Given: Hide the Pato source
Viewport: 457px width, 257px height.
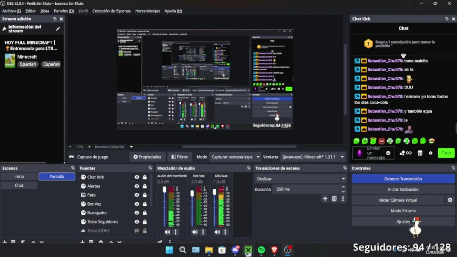Looking at the screenshot, I should pos(137,195).
